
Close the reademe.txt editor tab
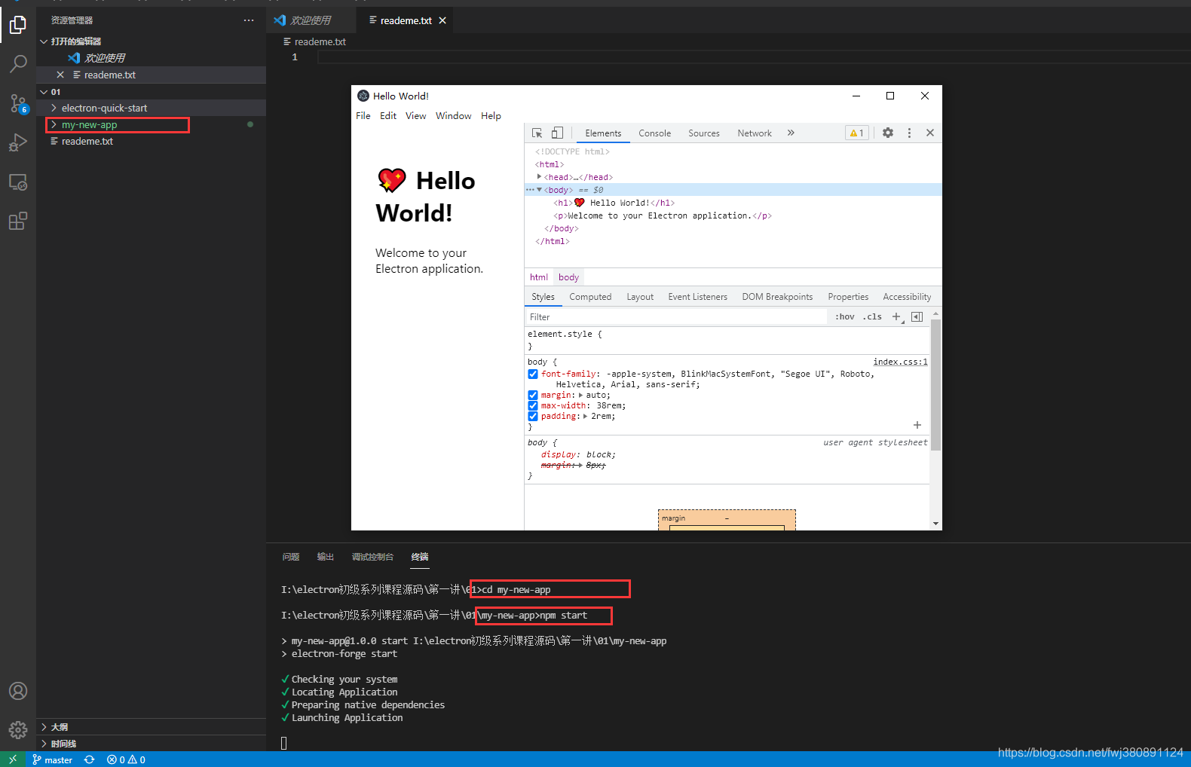coord(442,20)
